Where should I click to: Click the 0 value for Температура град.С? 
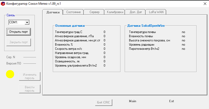click(105, 32)
